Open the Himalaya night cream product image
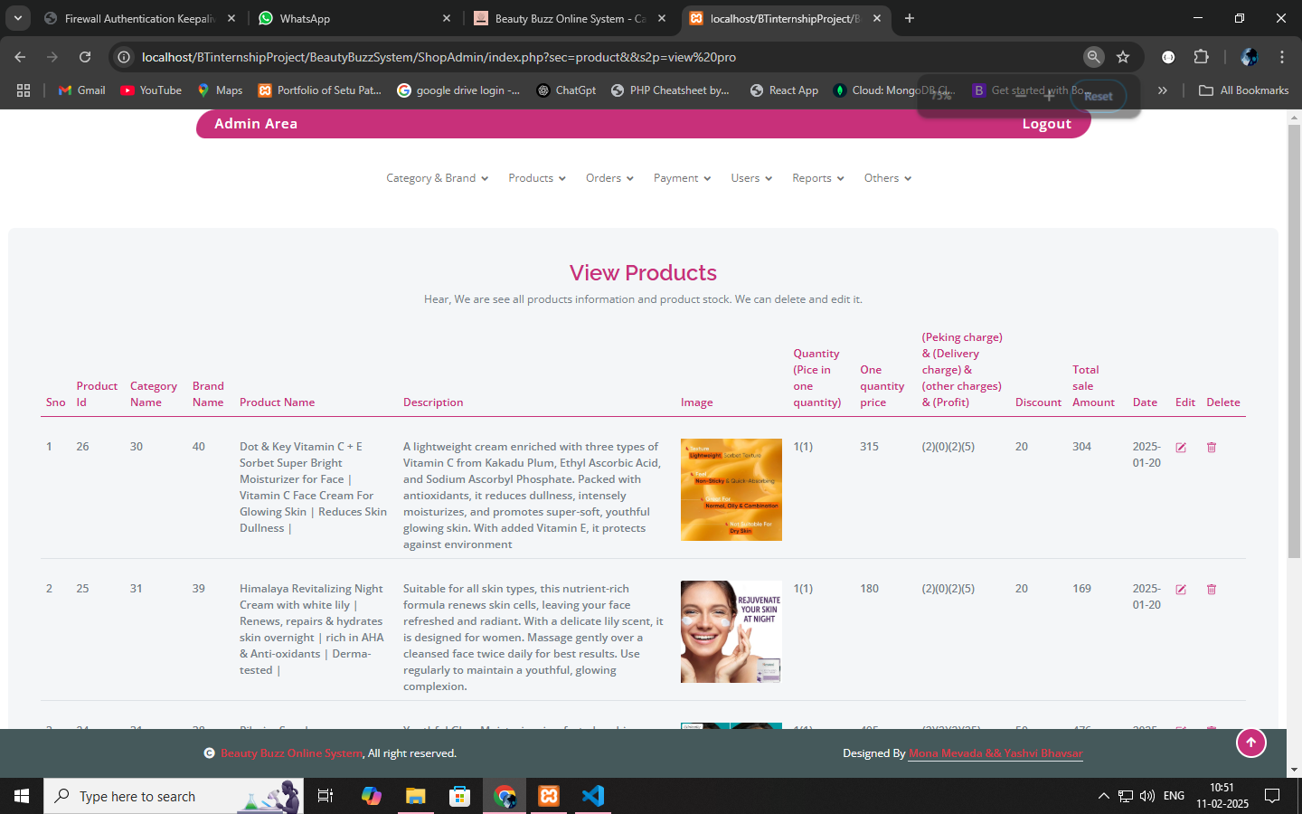1302x814 pixels. [x=731, y=631]
